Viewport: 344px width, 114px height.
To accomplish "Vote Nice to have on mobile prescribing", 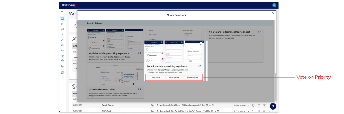I will click(174, 77).
